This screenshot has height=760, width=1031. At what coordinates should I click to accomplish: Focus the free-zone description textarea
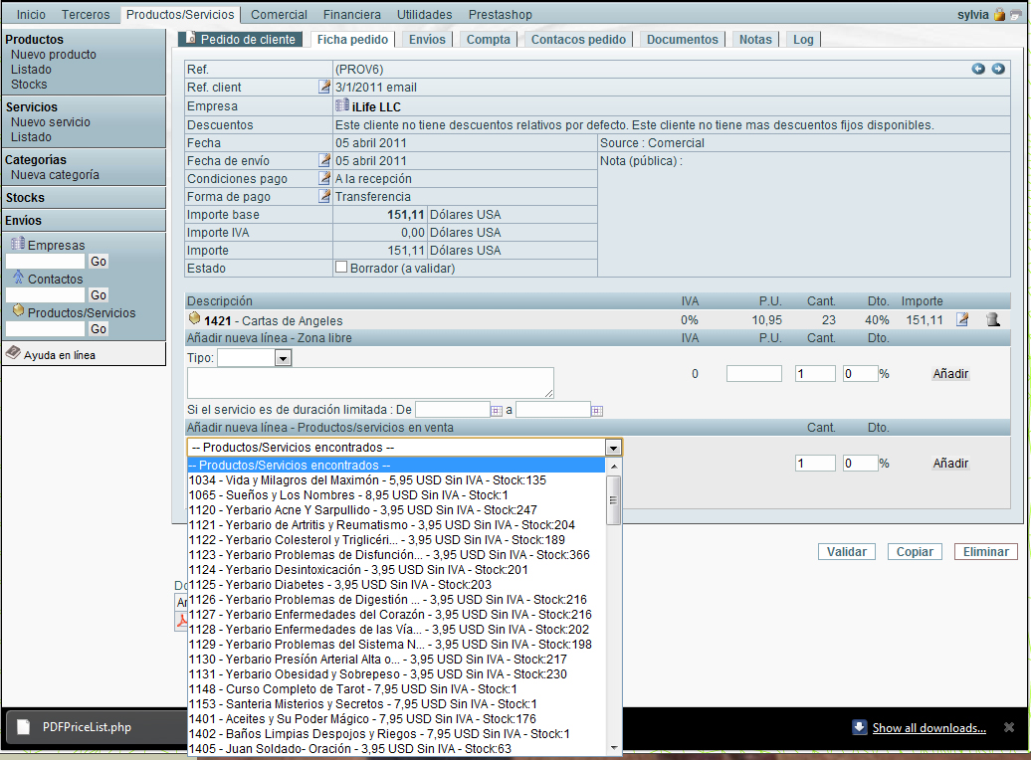370,383
